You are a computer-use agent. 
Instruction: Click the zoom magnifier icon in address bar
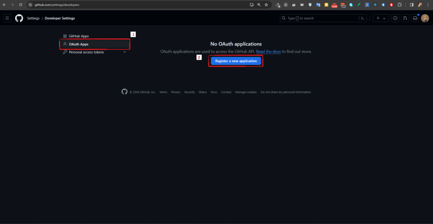(x=259, y=5)
